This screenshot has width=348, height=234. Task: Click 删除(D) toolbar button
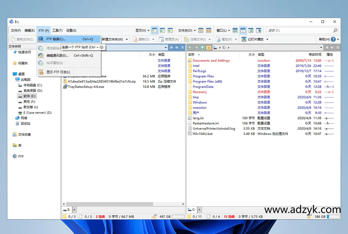(x=141, y=39)
